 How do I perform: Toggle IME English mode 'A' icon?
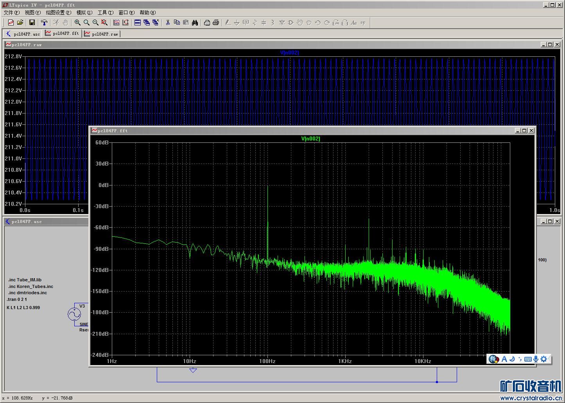pyautogui.click(x=504, y=359)
